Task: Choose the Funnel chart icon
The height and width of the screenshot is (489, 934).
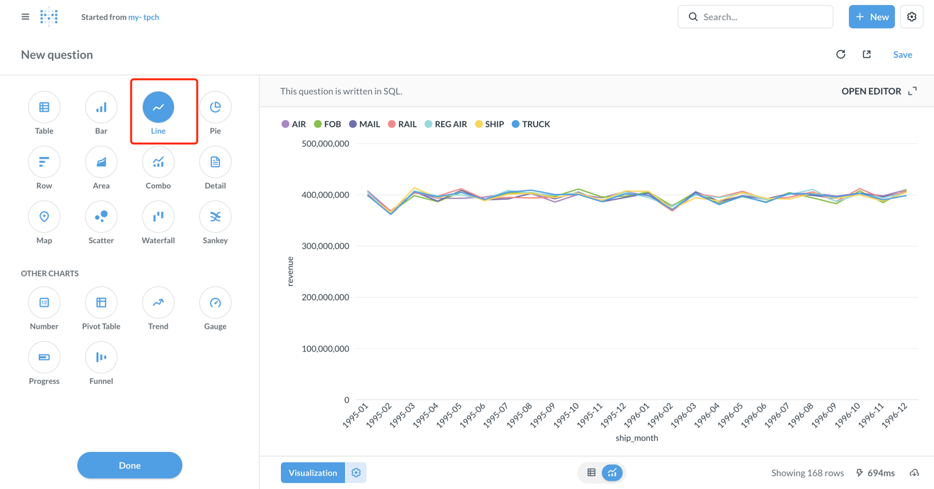Action: [x=101, y=357]
